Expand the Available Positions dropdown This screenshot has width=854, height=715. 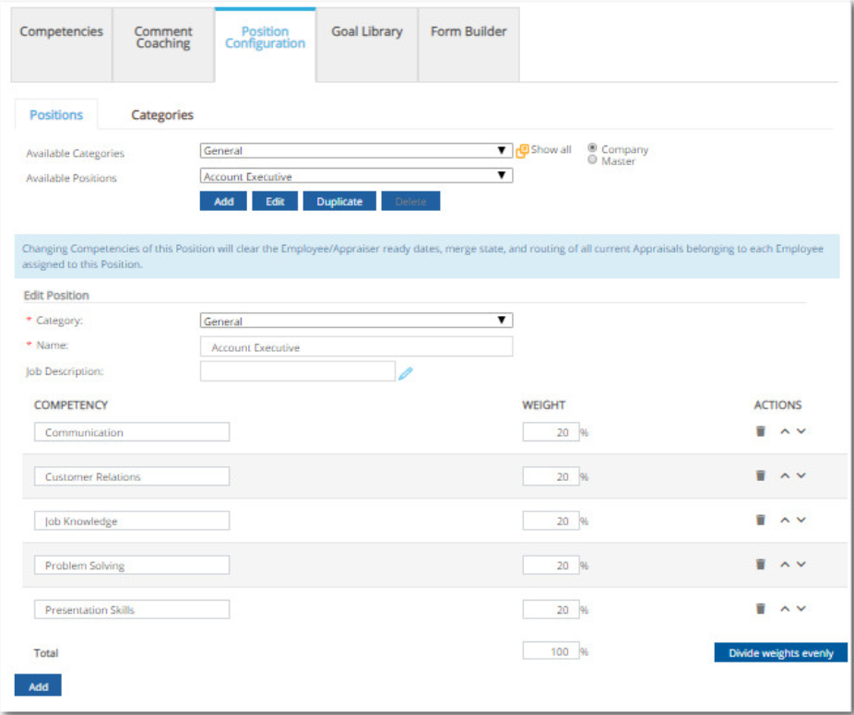(356, 177)
